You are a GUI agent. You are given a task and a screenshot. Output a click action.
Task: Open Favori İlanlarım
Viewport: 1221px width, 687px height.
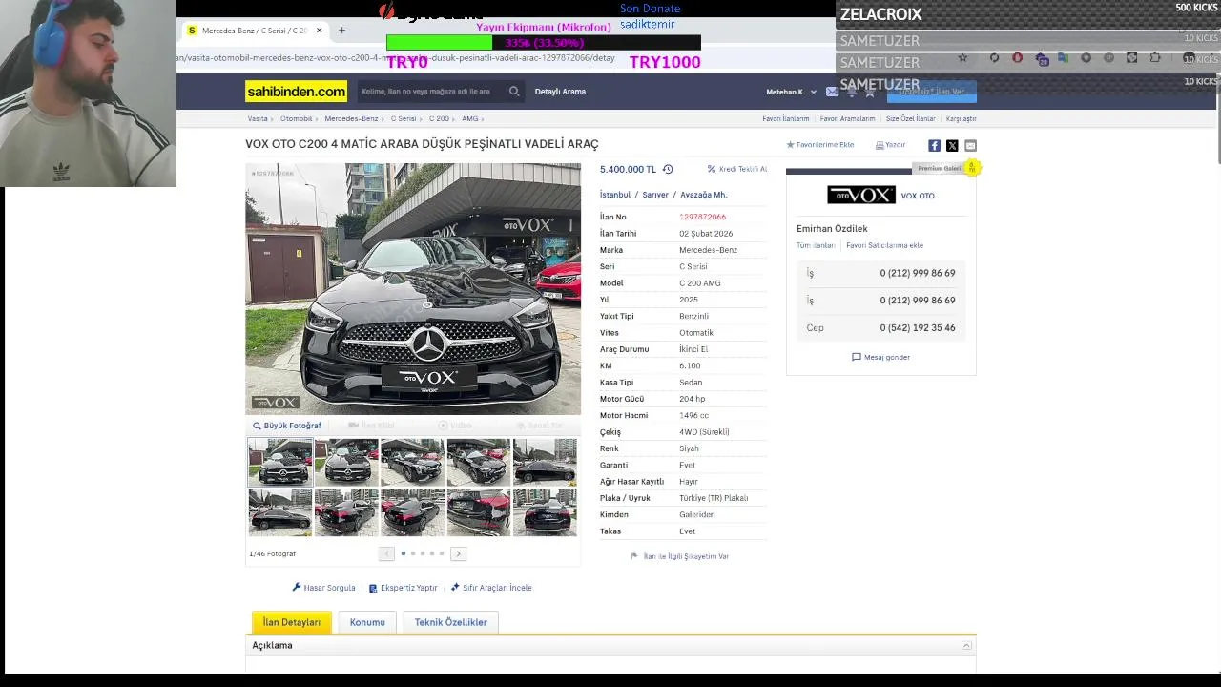785,119
